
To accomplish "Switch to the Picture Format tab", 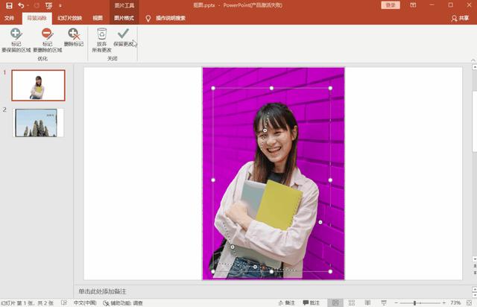I will coord(124,18).
